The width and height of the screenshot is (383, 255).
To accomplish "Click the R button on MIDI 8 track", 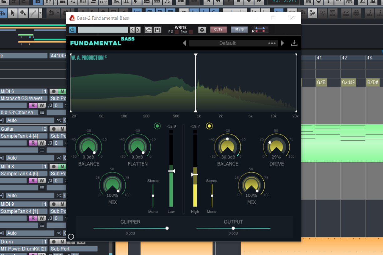I will (x=33, y=181).
